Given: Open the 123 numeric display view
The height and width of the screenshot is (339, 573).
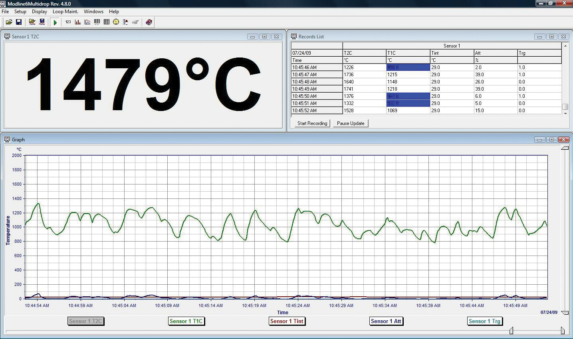Looking at the screenshot, I should [68, 22].
